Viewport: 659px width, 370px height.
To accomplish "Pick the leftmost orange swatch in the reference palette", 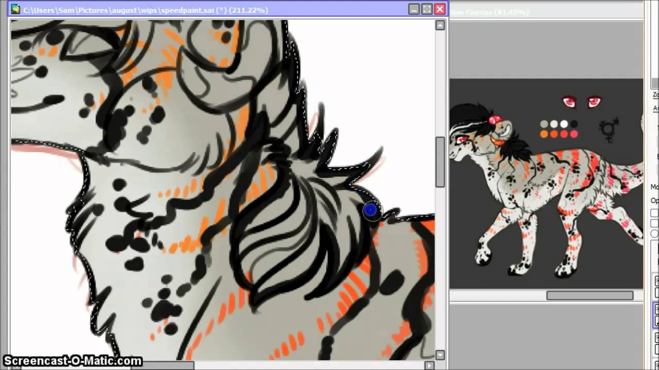I will click(544, 134).
